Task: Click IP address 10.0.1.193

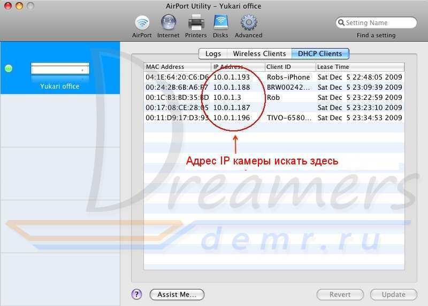Action: (x=232, y=77)
